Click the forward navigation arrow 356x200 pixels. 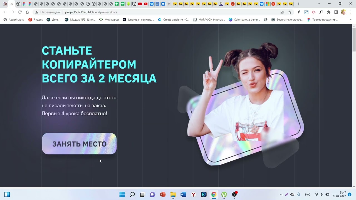13,12
